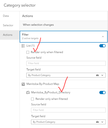Screen dimensions: 108x128
Task: Toggle off the List (1) filter target
Action: coord(102,46)
